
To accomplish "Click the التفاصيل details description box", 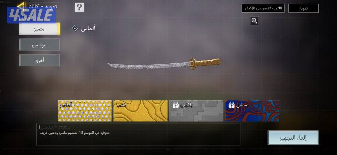I will point(139,134).
